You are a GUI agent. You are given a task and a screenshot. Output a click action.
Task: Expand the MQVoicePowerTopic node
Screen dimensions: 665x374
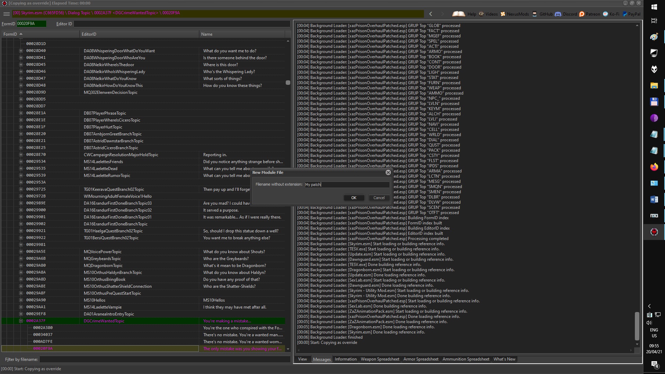(21, 252)
